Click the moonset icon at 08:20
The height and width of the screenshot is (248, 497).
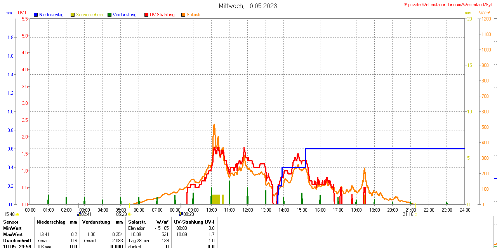(x=181, y=214)
